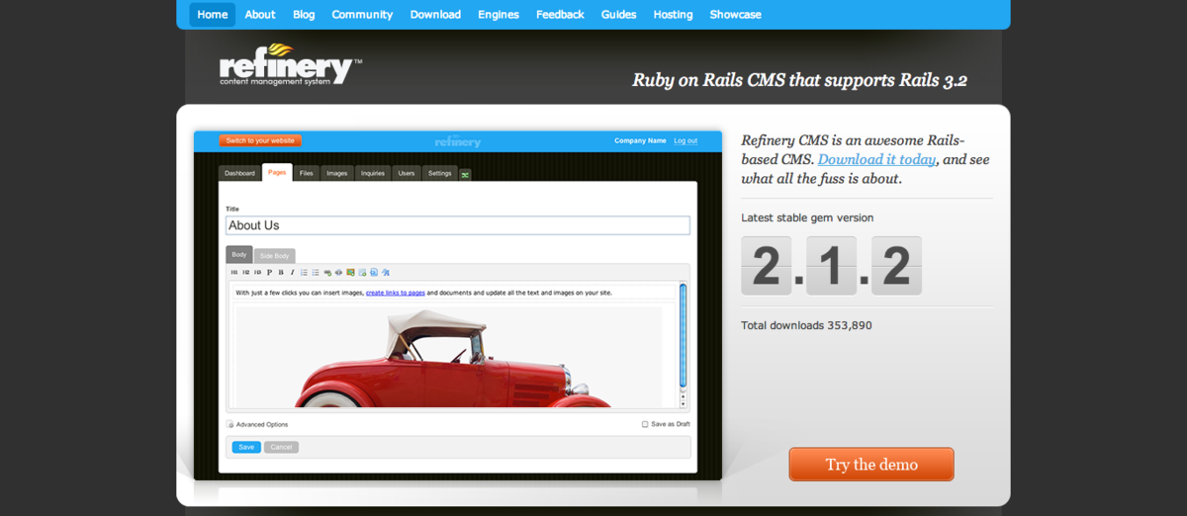The width and height of the screenshot is (1187, 516).
Task: Switch to the Side Body tab
Action: (274, 255)
